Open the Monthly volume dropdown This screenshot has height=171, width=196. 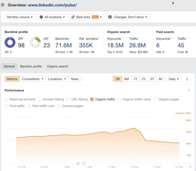click(x=20, y=17)
